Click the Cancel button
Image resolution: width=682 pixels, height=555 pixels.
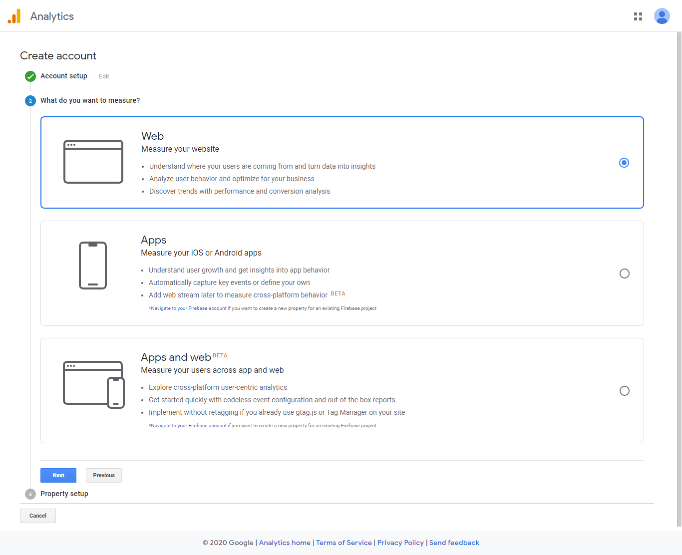38,516
